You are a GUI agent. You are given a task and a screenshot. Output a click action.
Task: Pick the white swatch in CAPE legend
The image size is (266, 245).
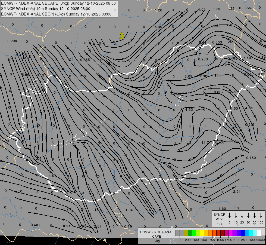[x=259, y=233]
